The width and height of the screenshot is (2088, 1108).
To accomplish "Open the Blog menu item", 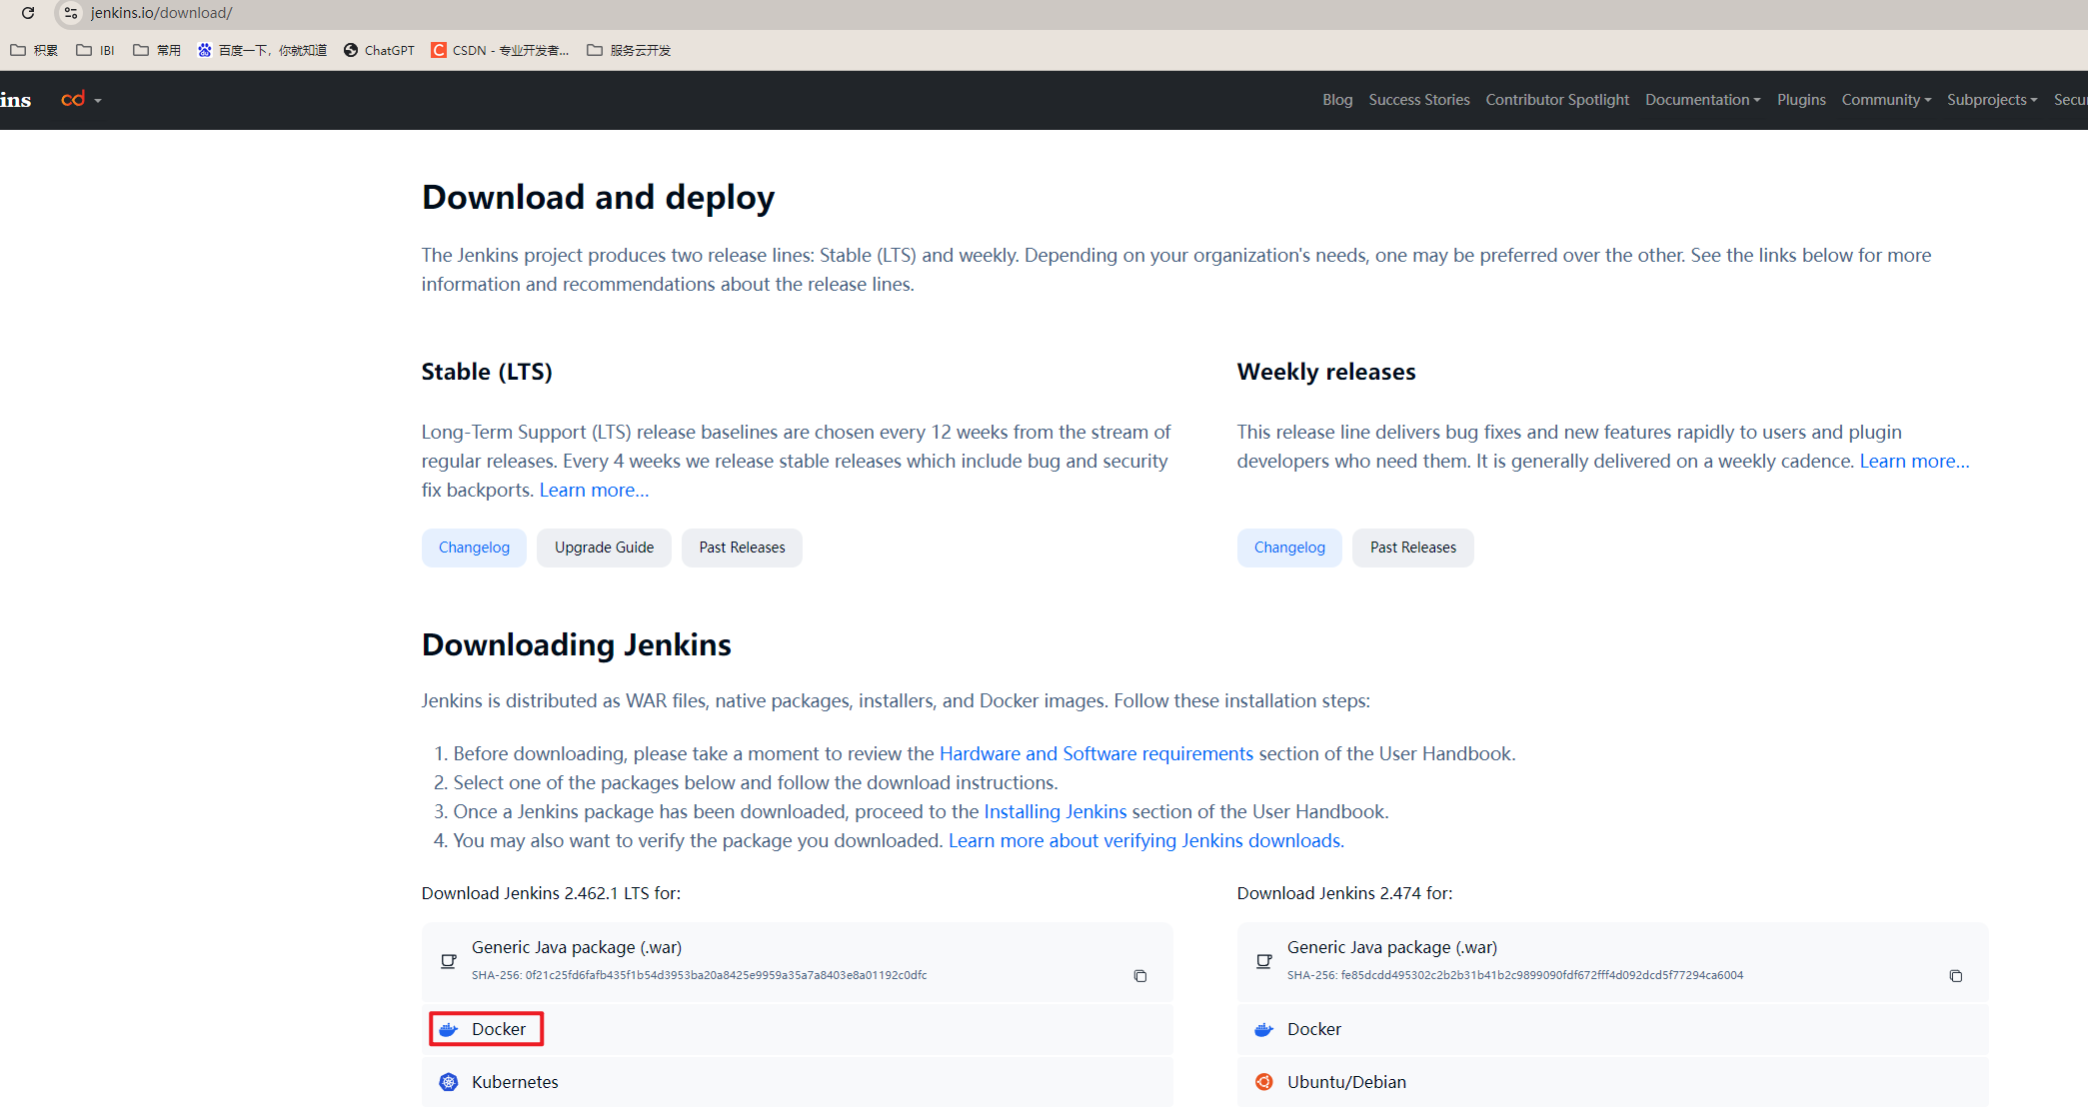I will pyautogui.click(x=1337, y=100).
